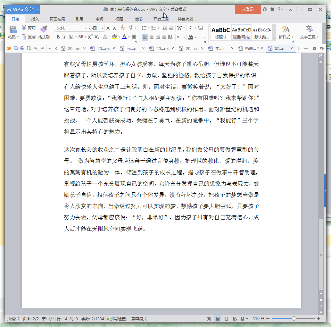Screen dimensions: 331x327
Task: Click the Save disk icon in quick toolbar
Action: (x=16, y=49)
